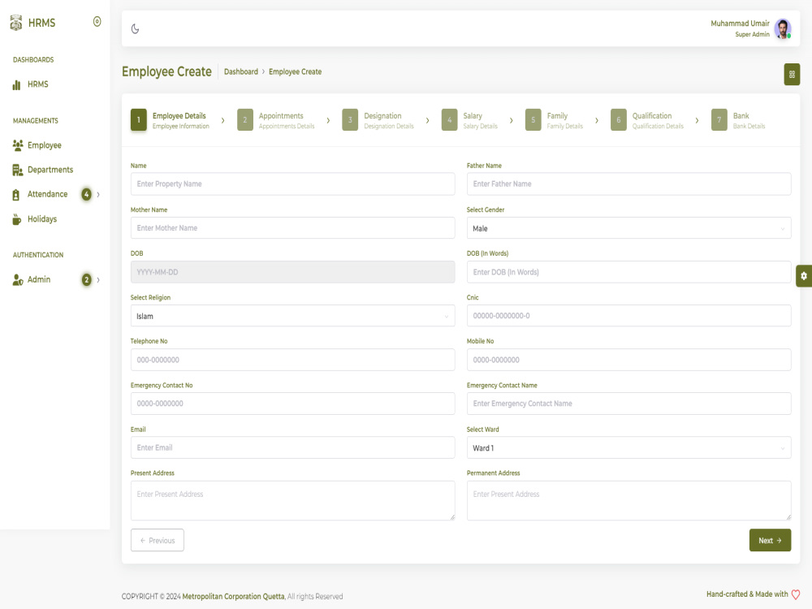Switch to dark mode moon icon
Viewport: 812px width, 609px height.
point(135,29)
